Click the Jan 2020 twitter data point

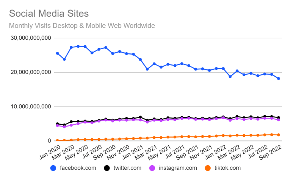(x=58, y=124)
